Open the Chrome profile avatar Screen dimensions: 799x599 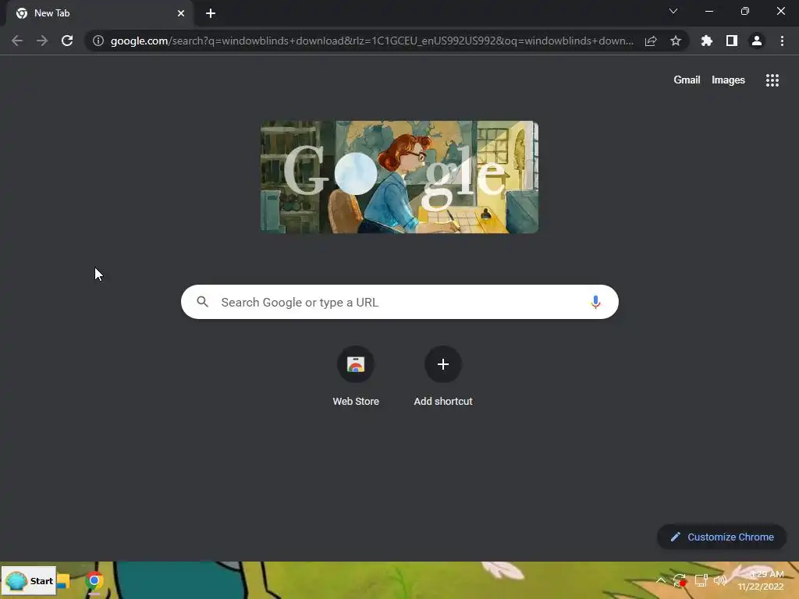(x=757, y=41)
